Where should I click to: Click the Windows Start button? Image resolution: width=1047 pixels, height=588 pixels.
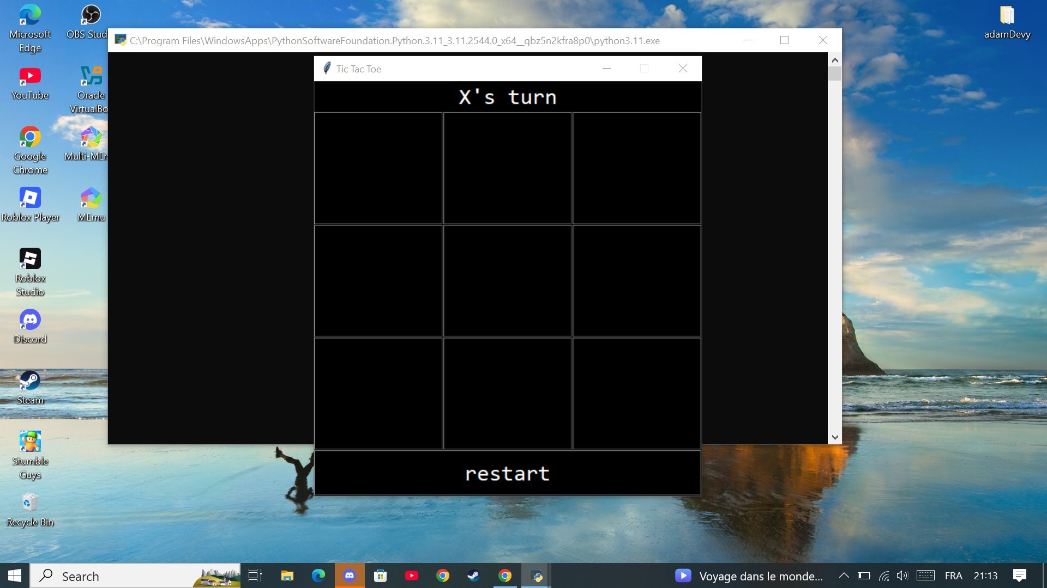(x=15, y=575)
